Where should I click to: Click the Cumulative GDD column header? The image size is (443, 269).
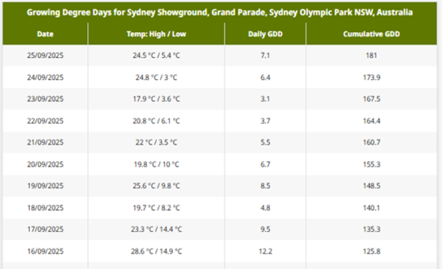coord(371,34)
